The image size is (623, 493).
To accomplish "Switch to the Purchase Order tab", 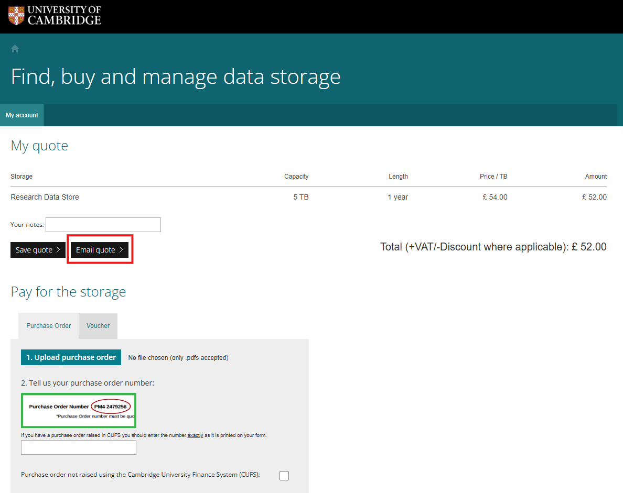I will pos(48,326).
